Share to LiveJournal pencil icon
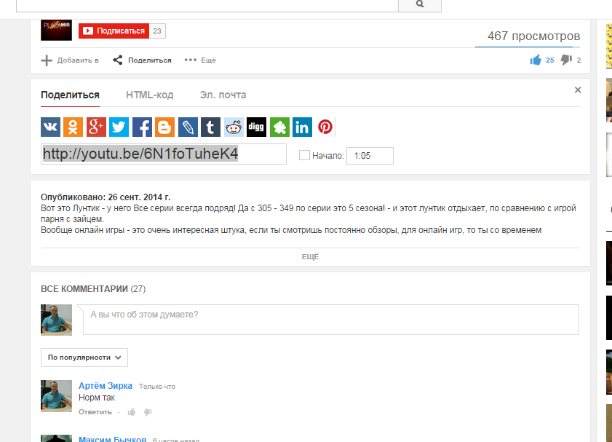 tap(188, 127)
